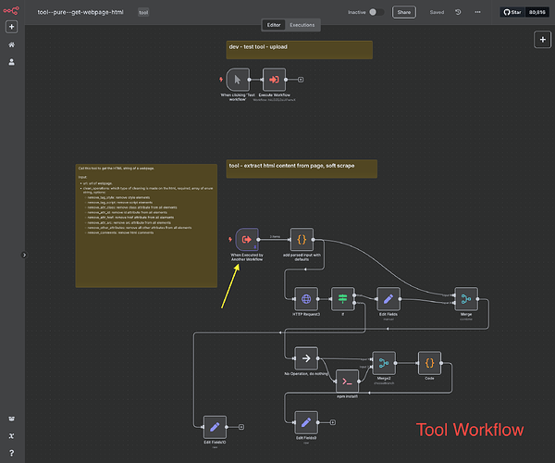Viewport: 555px width, 463px height.
Task: Switch to the Executions tab
Action: (302, 25)
